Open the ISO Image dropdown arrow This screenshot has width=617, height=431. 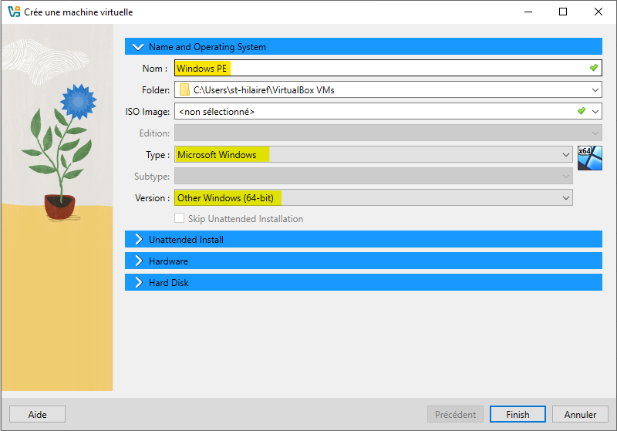click(x=595, y=112)
